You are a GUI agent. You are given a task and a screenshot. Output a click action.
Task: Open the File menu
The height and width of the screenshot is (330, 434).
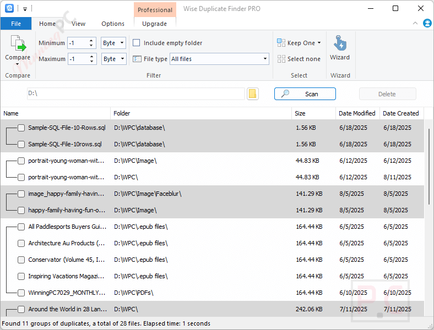pos(16,24)
